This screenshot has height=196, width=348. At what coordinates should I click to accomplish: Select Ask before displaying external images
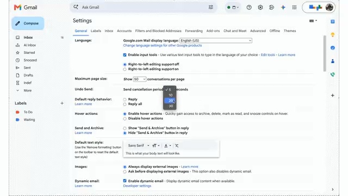click(125, 171)
